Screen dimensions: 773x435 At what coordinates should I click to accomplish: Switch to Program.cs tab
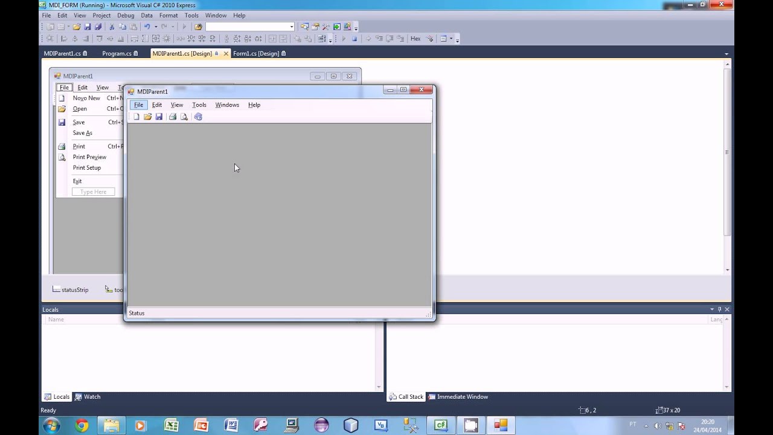[x=120, y=54]
